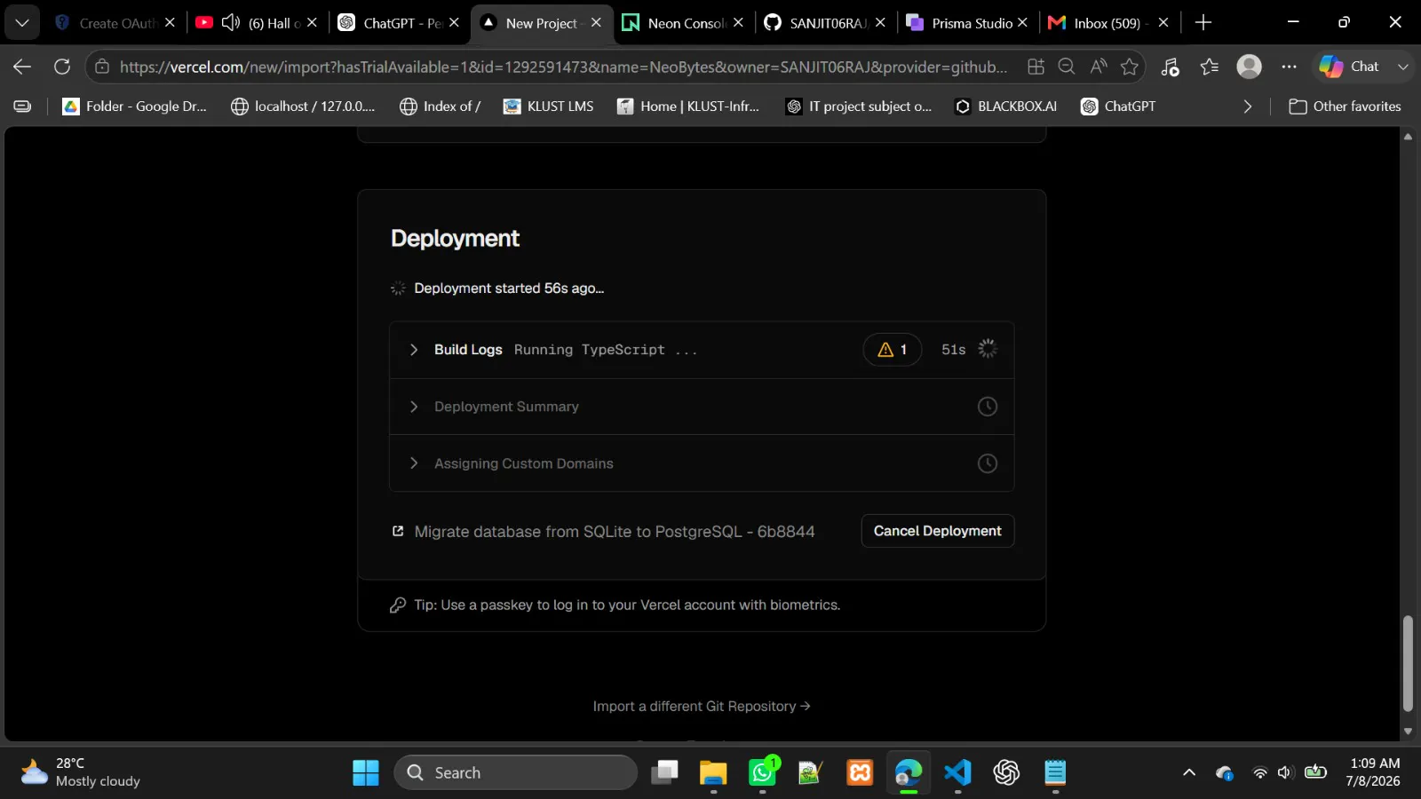Expand the Build Logs row
Screen dimensions: 1421x799
pos(702,350)
